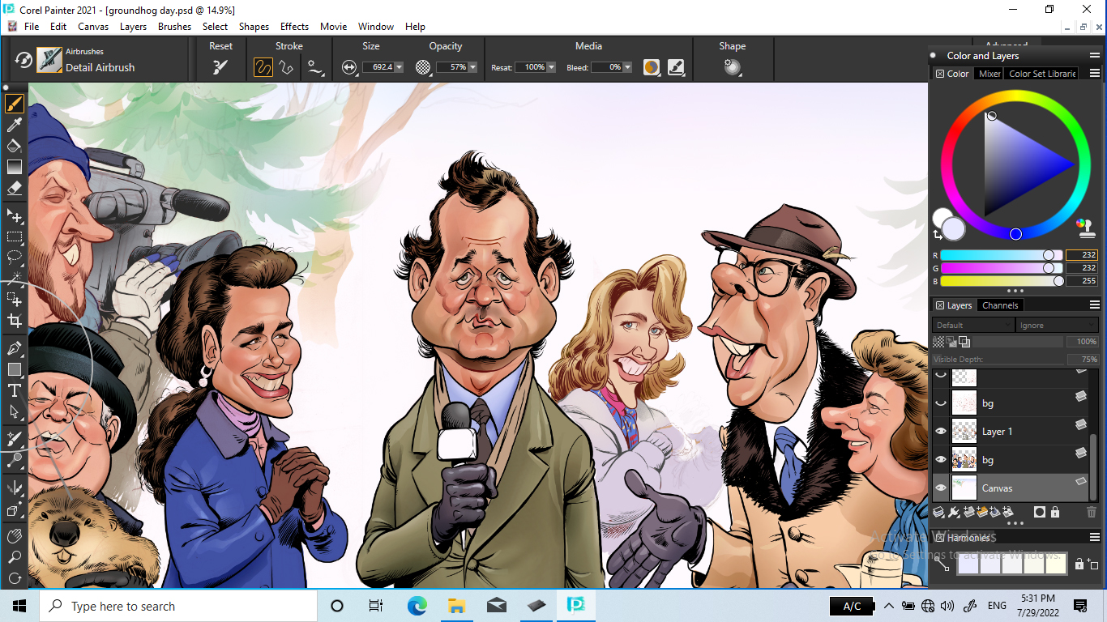1107x622 pixels.
Task: Toggle visibility of the Canvas layer
Action: tap(941, 488)
